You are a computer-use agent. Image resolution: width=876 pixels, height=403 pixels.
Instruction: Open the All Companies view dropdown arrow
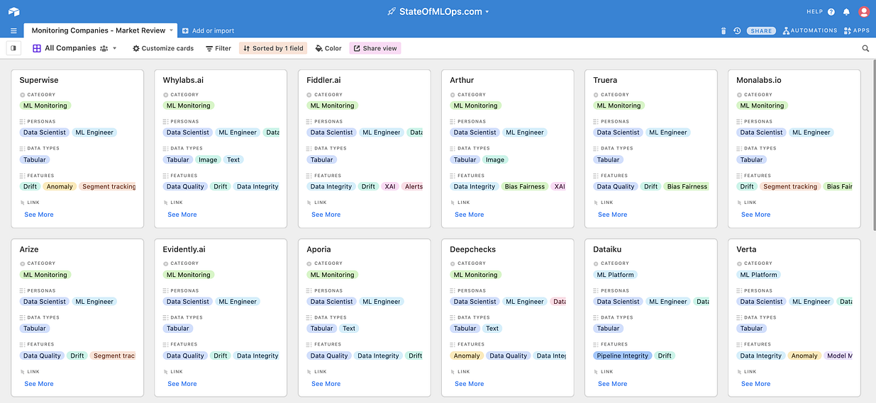[x=115, y=48]
